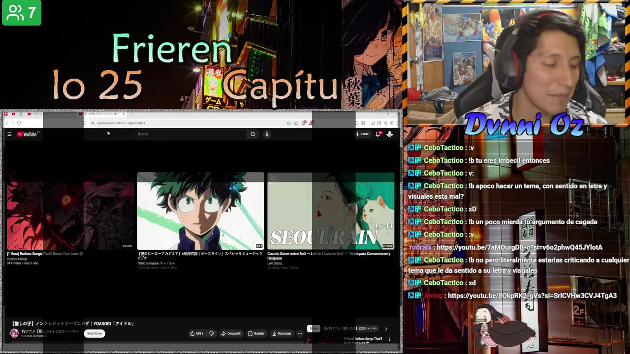Screen dimensions: 630x354
Task: Run search with magnifying glass button
Action: pos(252,134)
